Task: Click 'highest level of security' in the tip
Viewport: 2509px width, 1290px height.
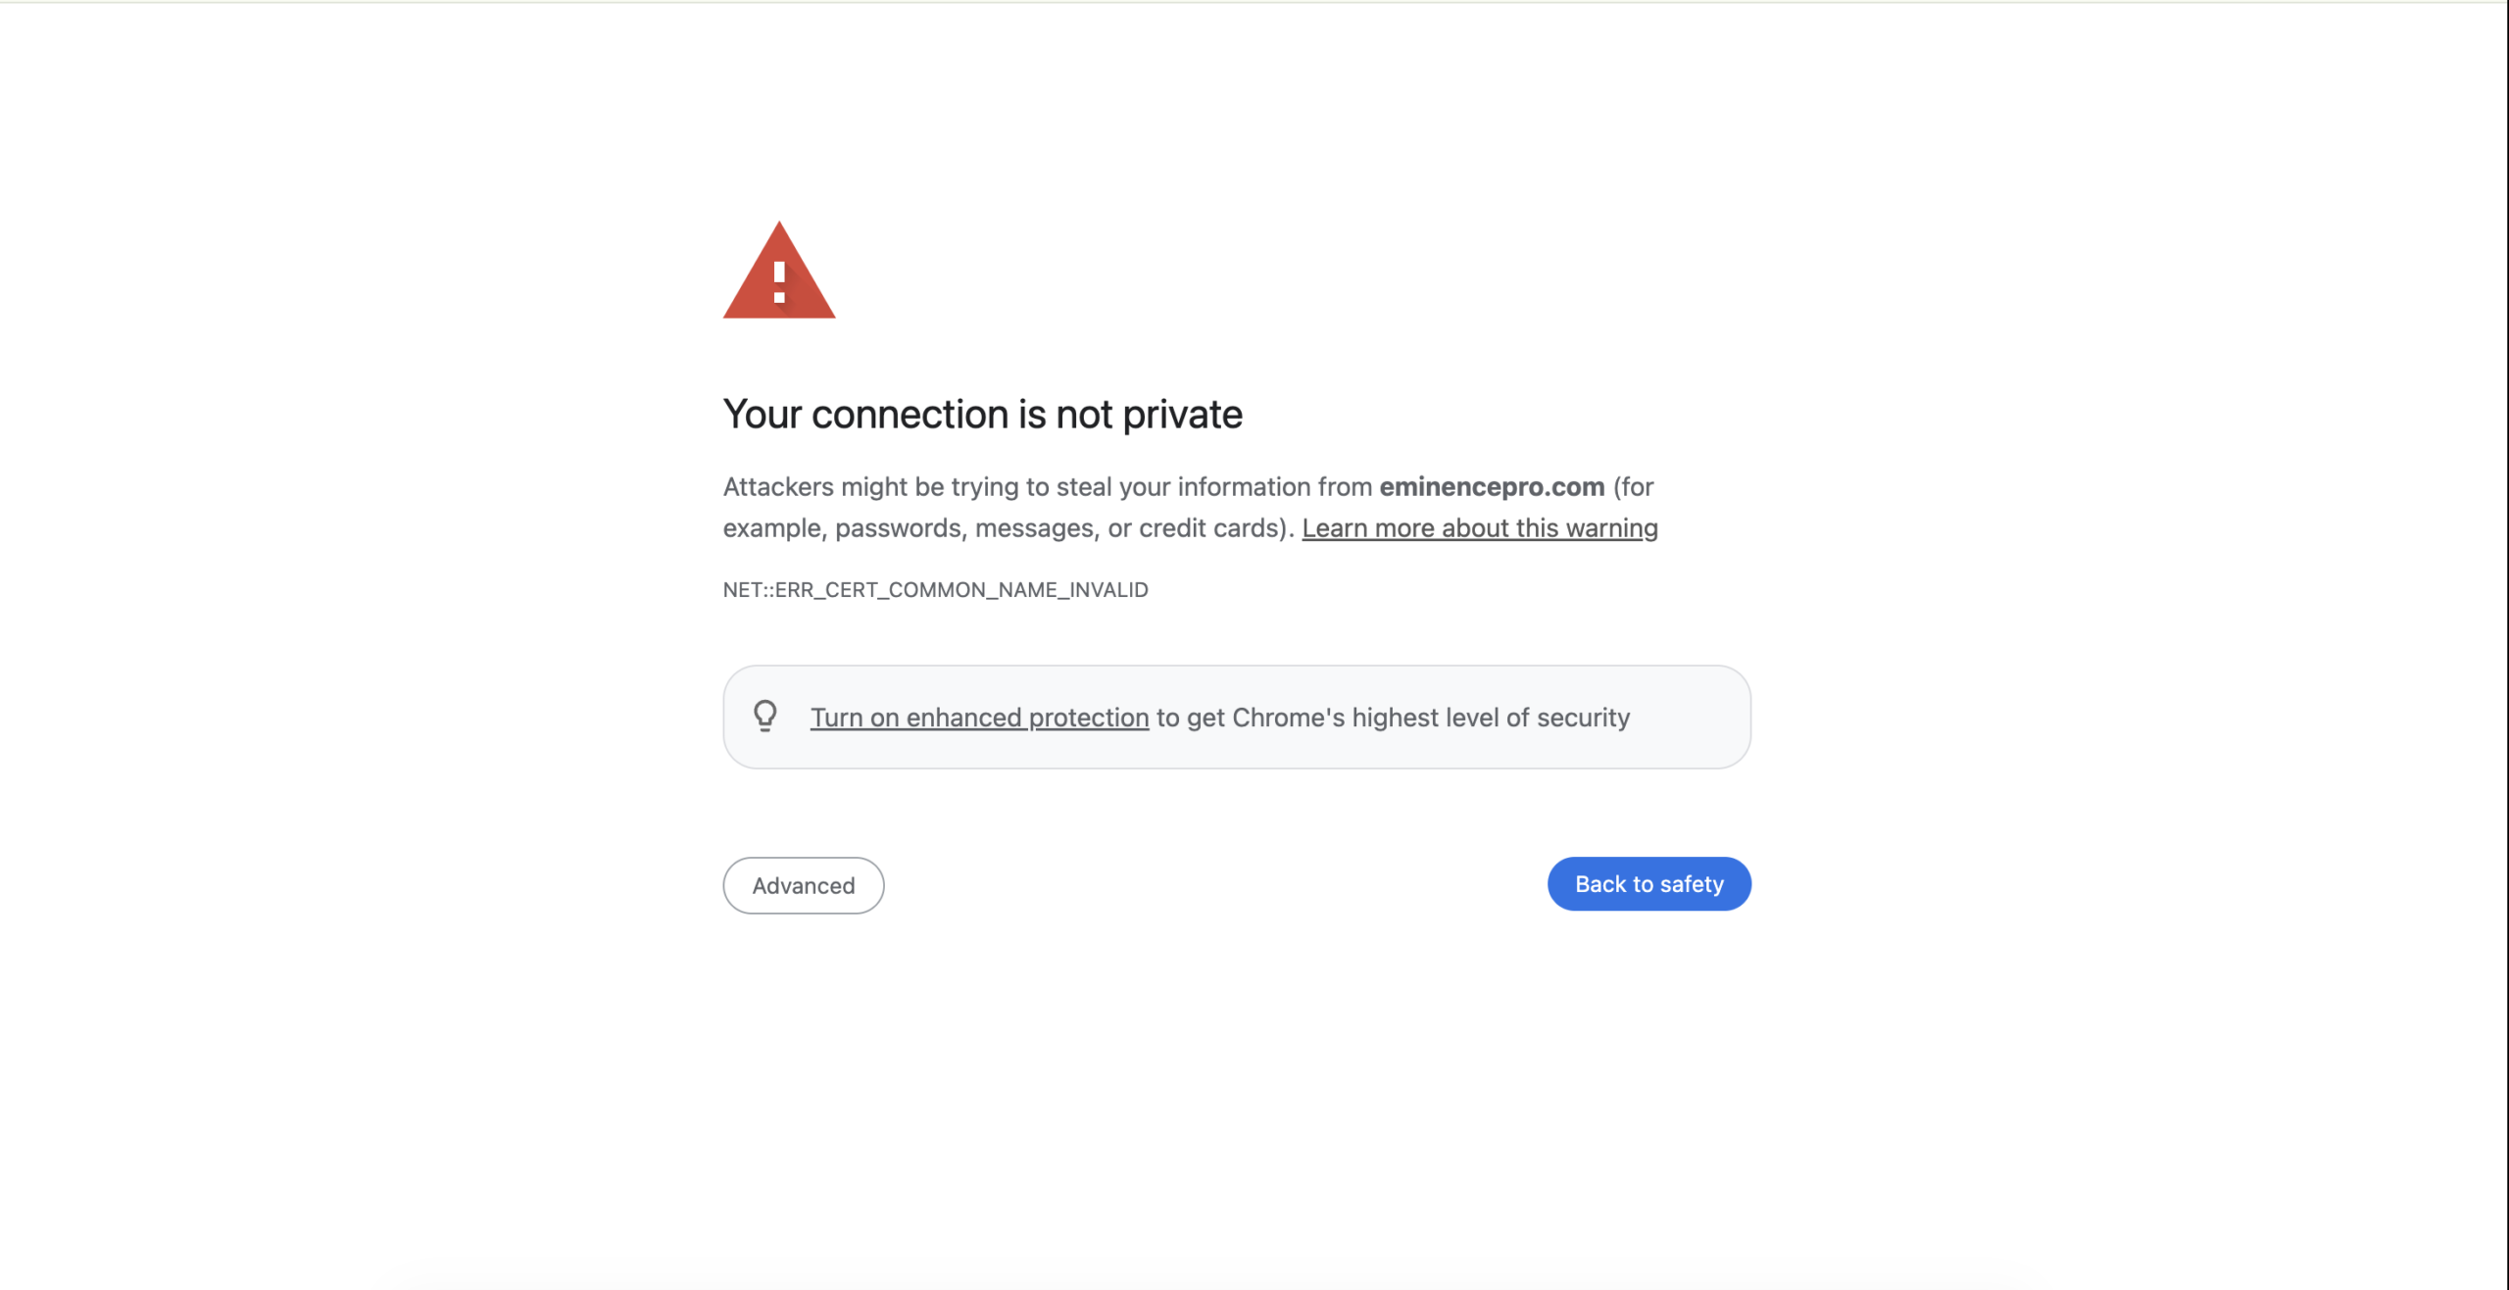Action: click(x=1491, y=718)
